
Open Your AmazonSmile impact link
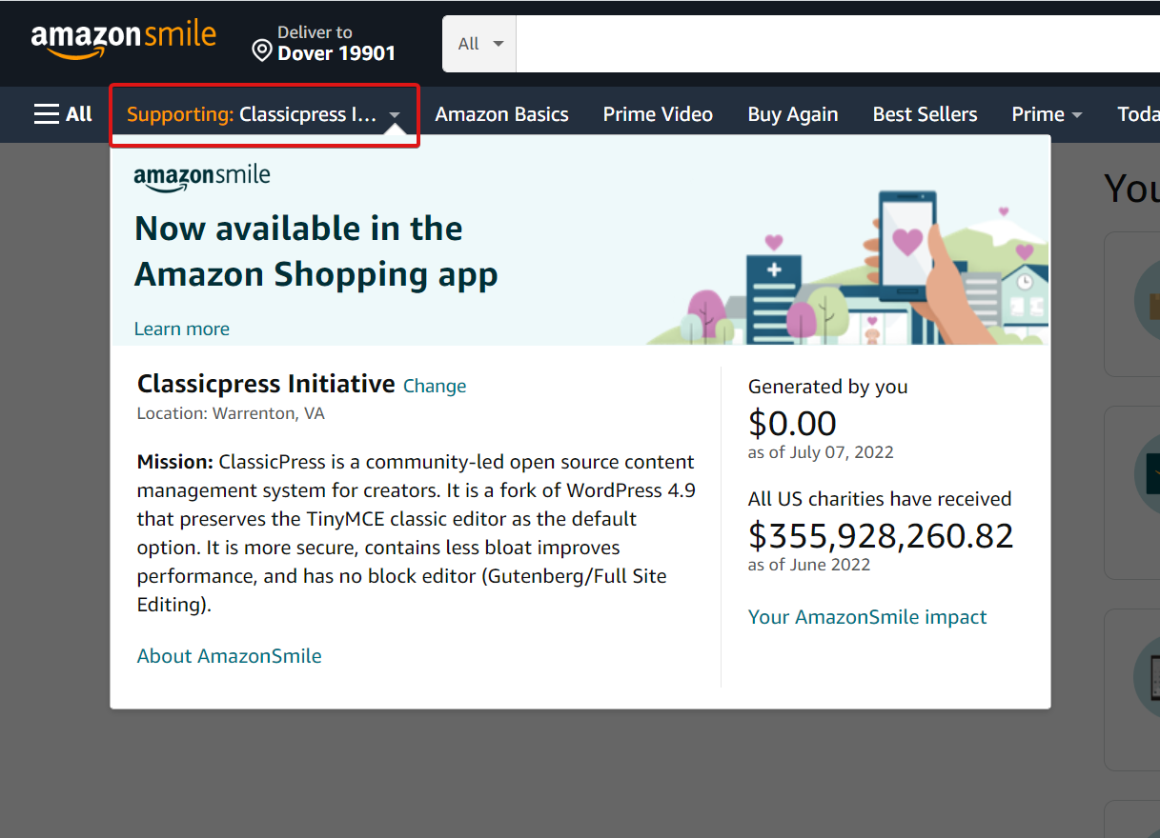(x=867, y=617)
